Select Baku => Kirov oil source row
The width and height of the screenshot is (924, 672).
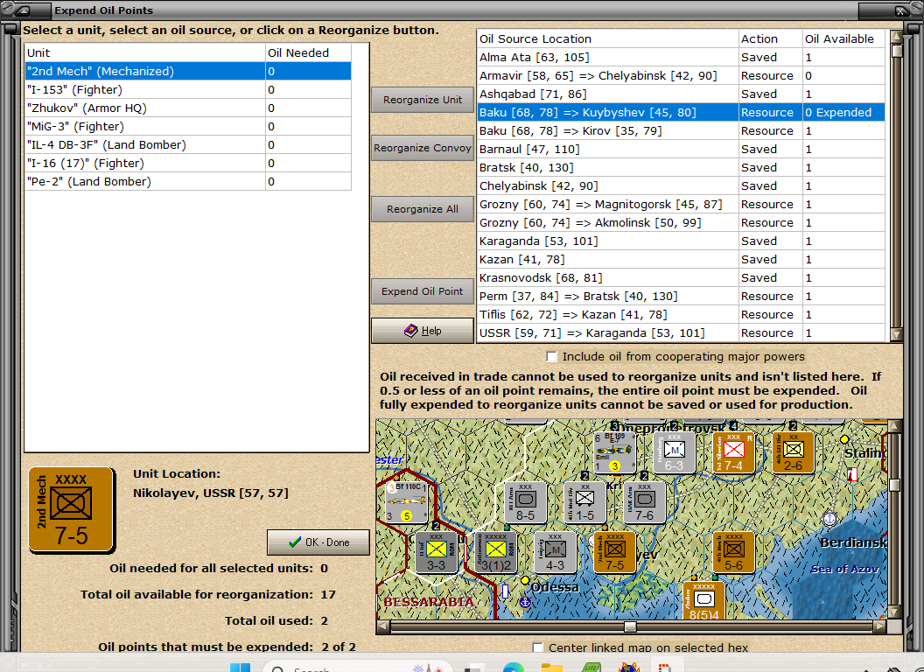pos(681,131)
